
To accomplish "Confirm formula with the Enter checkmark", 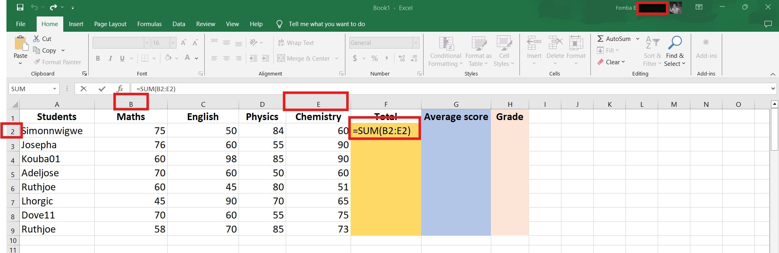I will [102, 89].
